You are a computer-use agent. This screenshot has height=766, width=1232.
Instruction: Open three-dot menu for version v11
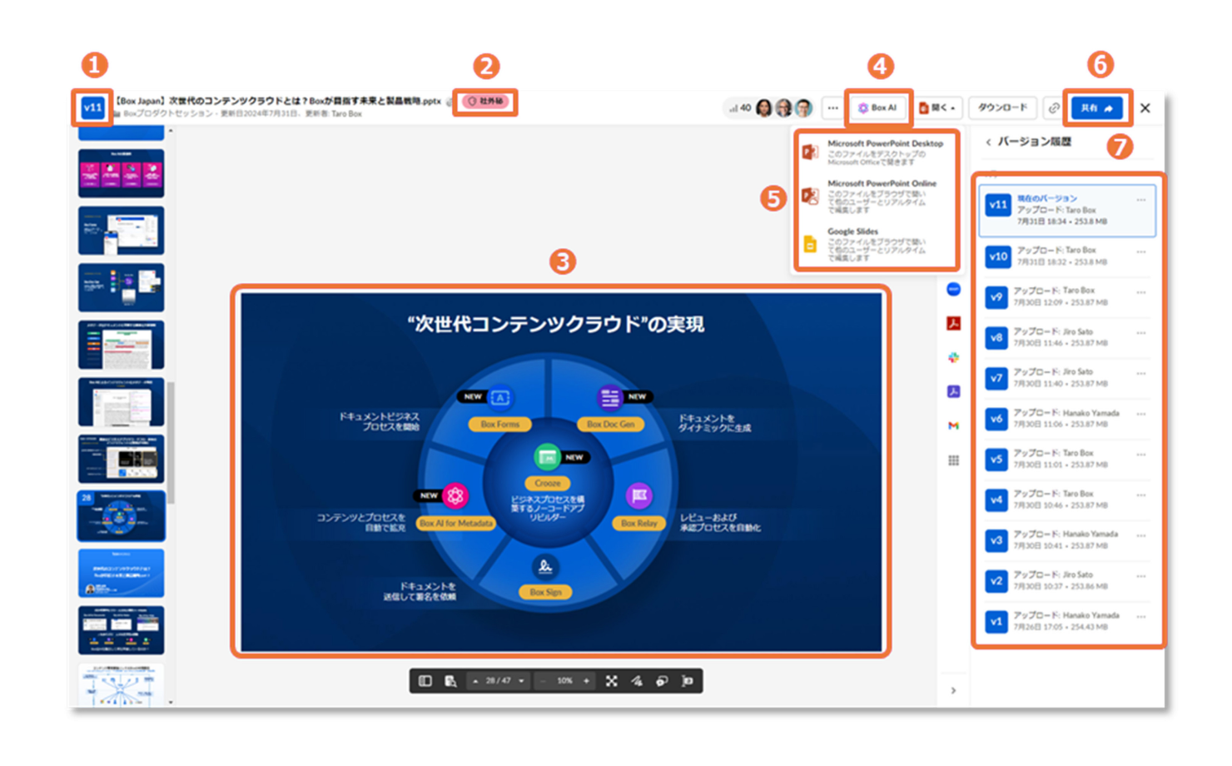1140,200
